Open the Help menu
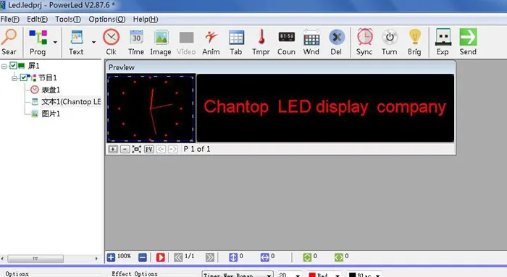Screen dimensions: 507x277 click(x=146, y=20)
